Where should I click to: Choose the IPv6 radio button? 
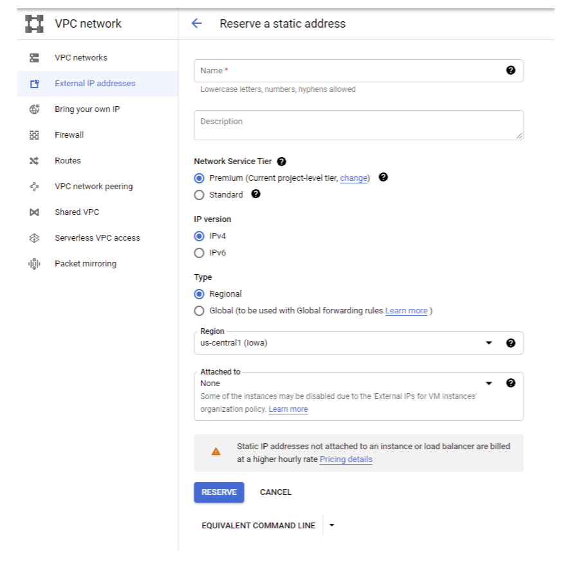199,253
